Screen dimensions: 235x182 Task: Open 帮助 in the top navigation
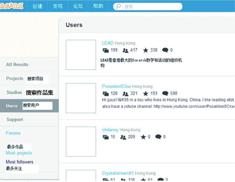(98, 6)
